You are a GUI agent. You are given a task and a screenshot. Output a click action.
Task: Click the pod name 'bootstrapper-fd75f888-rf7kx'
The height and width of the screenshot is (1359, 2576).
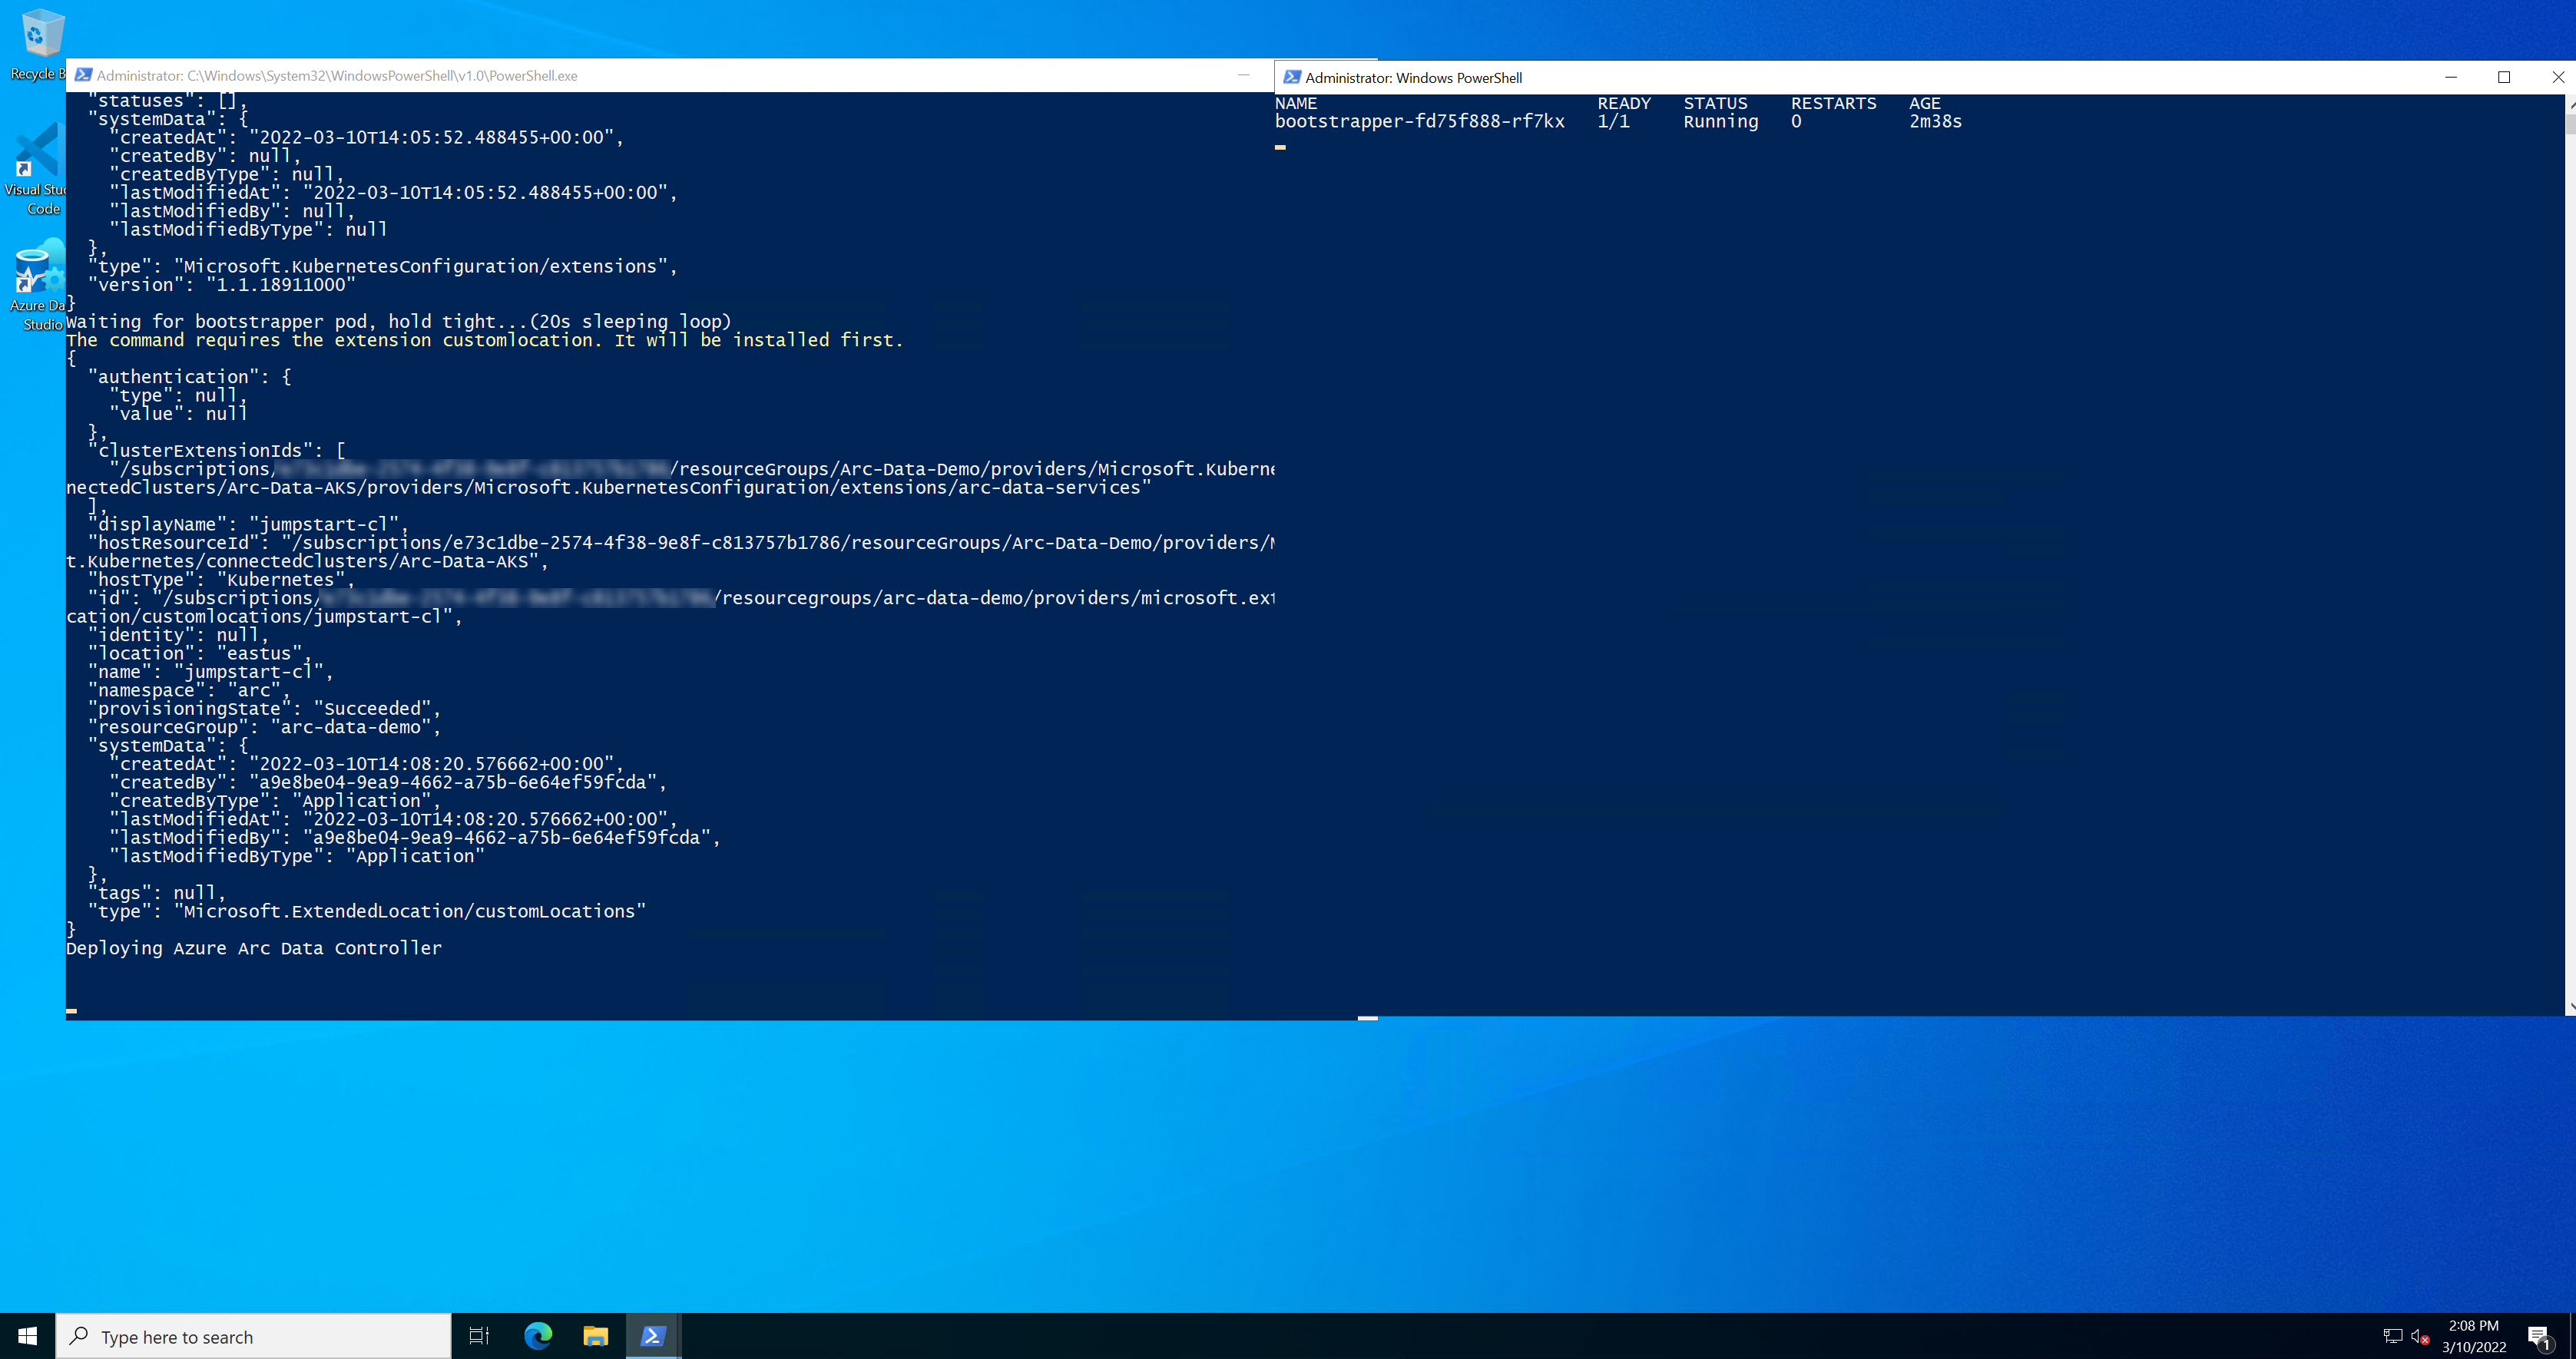pyautogui.click(x=1420, y=121)
